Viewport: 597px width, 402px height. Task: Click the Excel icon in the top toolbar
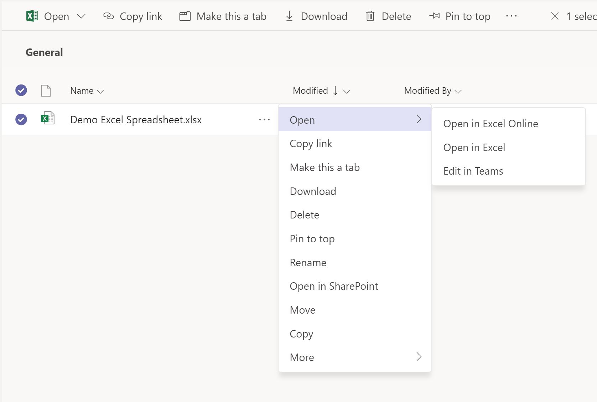(32, 16)
